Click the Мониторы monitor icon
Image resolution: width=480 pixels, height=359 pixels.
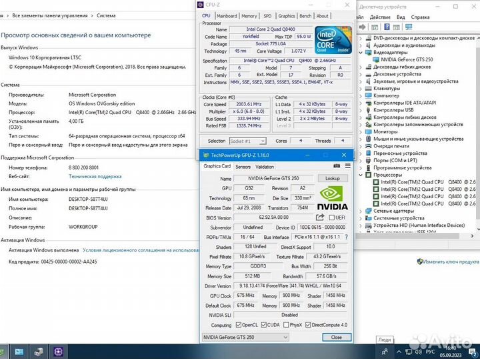[x=368, y=131]
